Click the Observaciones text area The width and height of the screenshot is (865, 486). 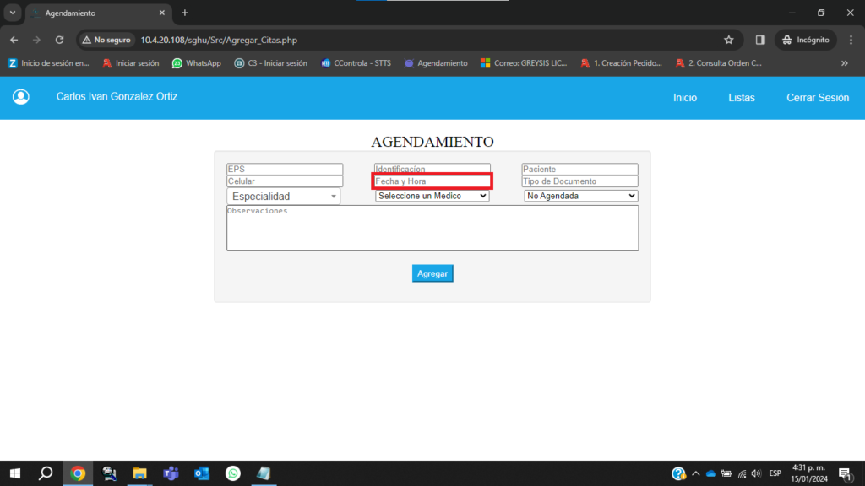coord(432,228)
